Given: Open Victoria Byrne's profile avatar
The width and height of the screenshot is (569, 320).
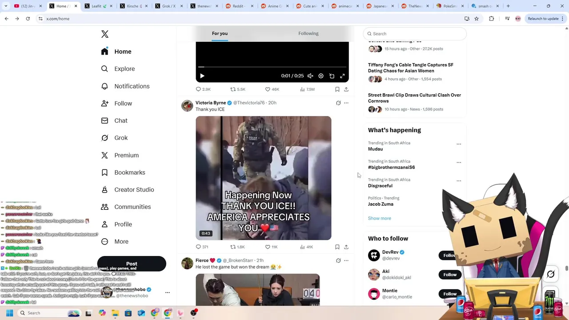Looking at the screenshot, I should 187,106.
